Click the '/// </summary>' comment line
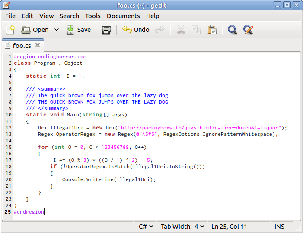Image resolution: width=303 pixels, height=233 pixels. point(47,108)
